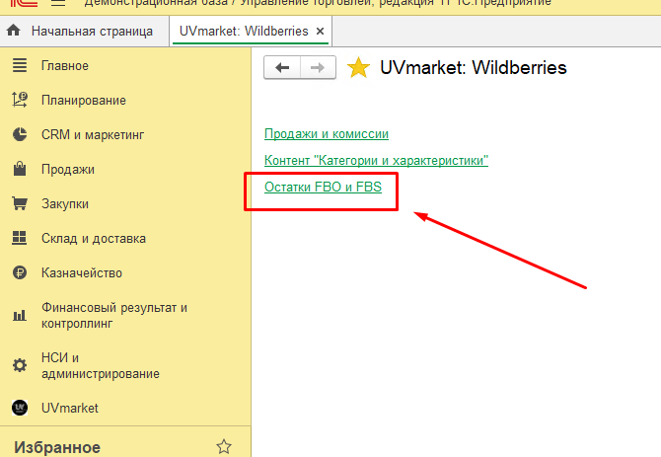The width and height of the screenshot is (661, 457).
Task: Open Контент "Категории и характеристики" link
Action: 376,161
